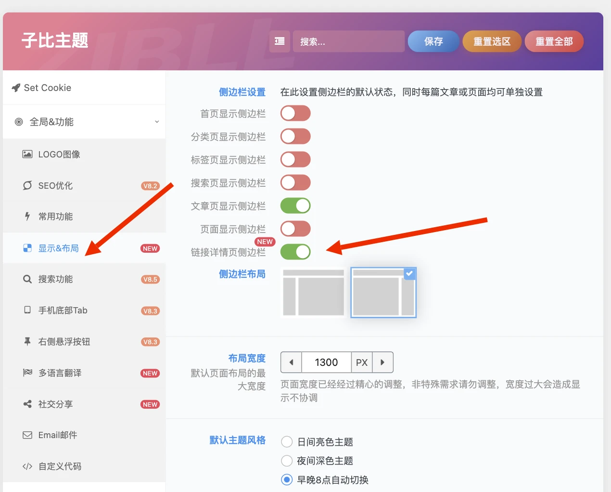The height and width of the screenshot is (492, 611).
Task: Decrease layout width with left arrow
Action: point(291,362)
